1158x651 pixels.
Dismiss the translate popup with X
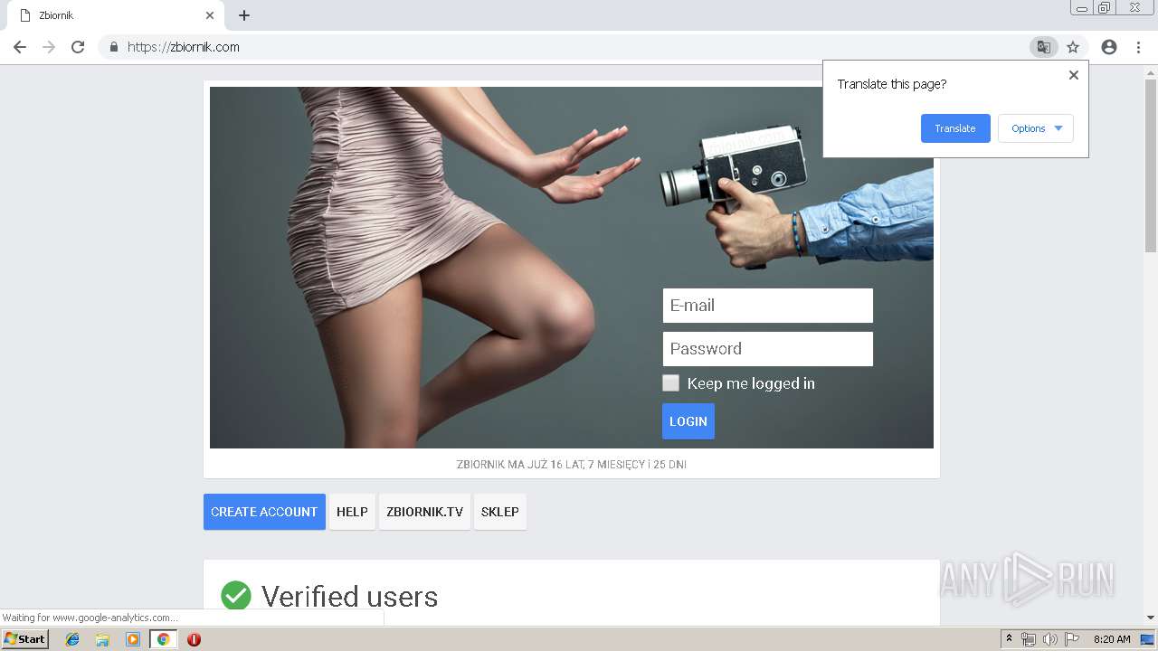pos(1074,75)
